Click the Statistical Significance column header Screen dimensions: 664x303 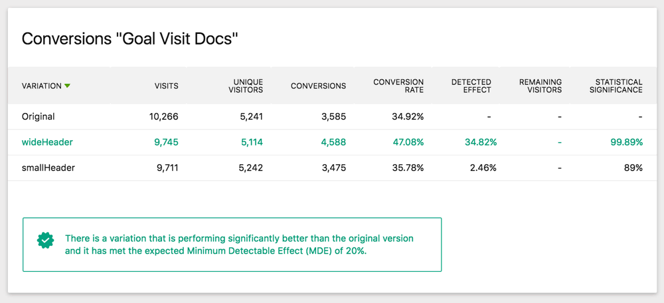click(x=616, y=86)
